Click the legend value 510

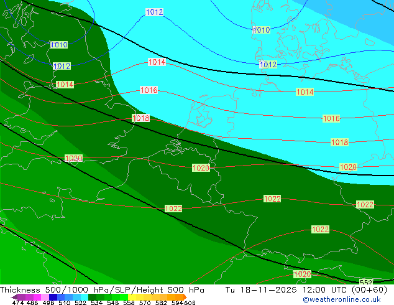tap(65, 303)
